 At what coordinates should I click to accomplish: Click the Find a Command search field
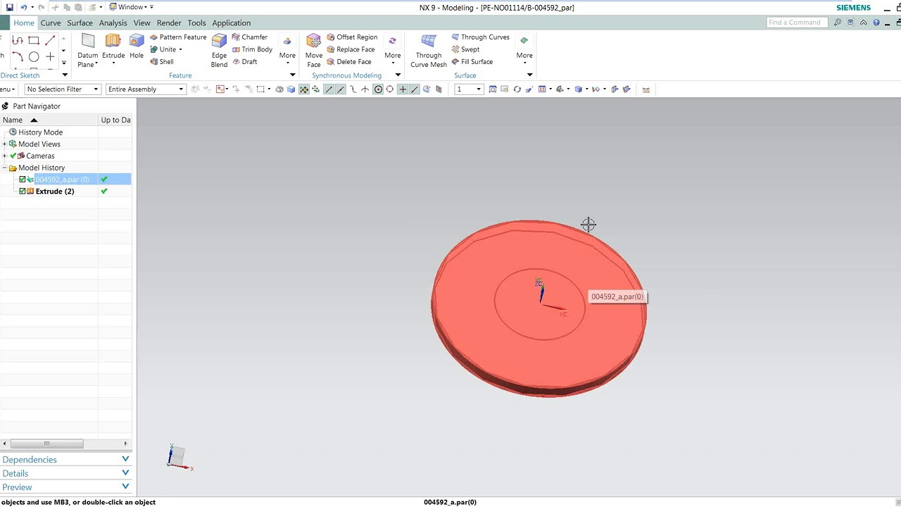pos(797,23)
